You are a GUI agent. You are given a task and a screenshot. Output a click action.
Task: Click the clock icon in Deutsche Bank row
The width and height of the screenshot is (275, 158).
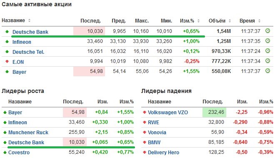[x=267, y=31]
